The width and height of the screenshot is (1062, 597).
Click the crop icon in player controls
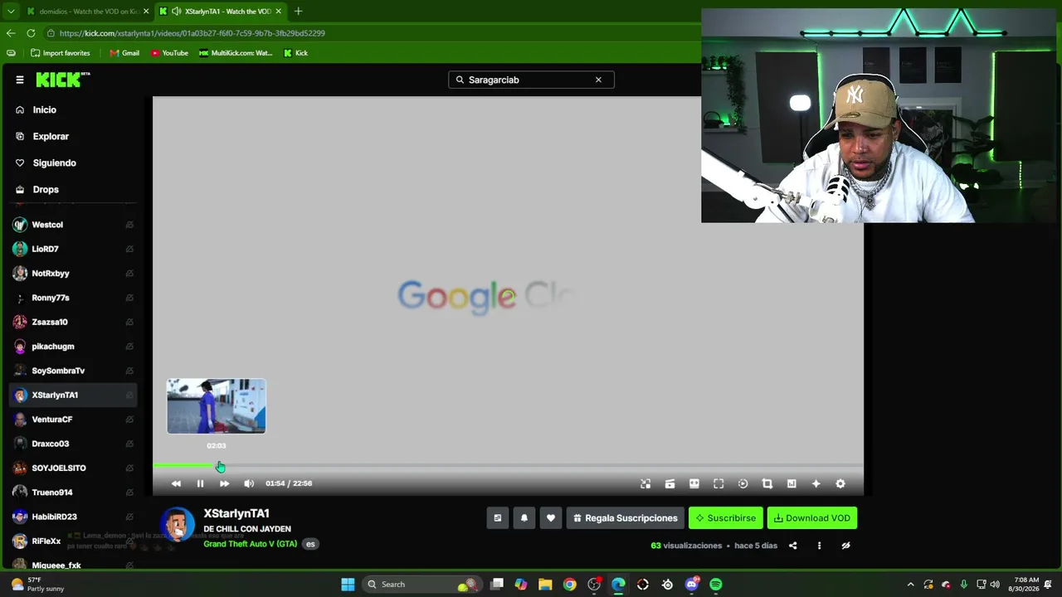(x=767, y=483)
